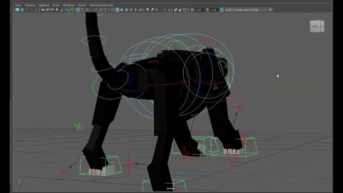Toggle shadows in the viewport

tap(140, 10)
